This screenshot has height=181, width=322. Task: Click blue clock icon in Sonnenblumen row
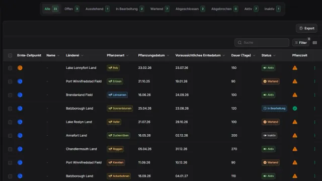point(20,109)
